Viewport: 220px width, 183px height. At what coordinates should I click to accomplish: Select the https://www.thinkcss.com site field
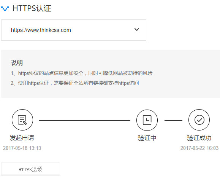(x=74, y=30)
